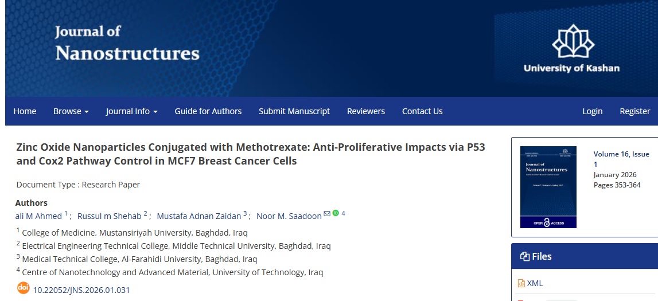This screenshot has height=301, width=658.
Task: Open the Contact Us page
Action: (422, 111)
